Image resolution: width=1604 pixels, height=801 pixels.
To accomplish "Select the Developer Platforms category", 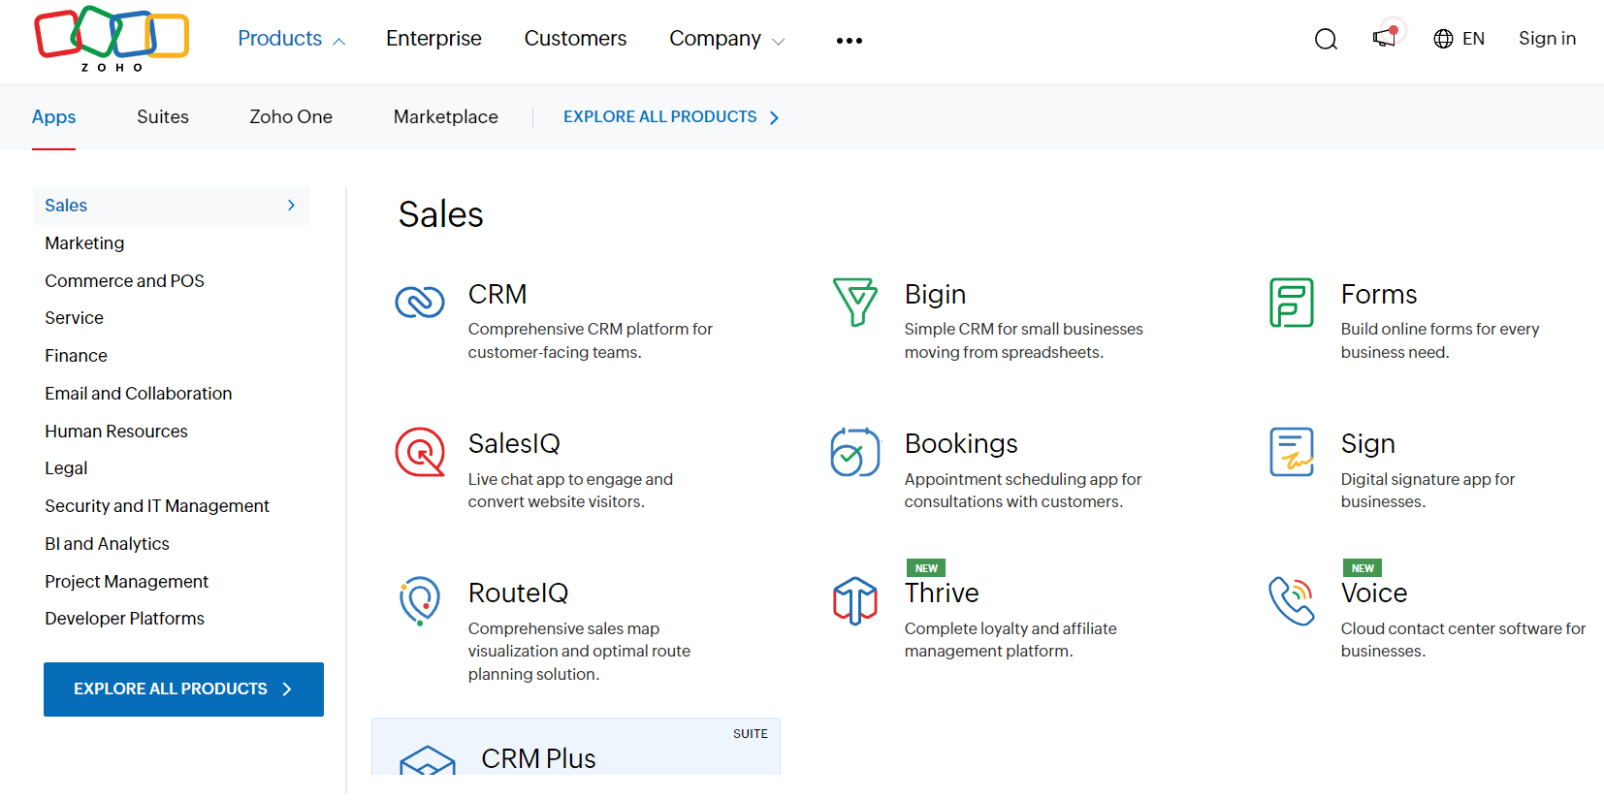I will [124, 619].
